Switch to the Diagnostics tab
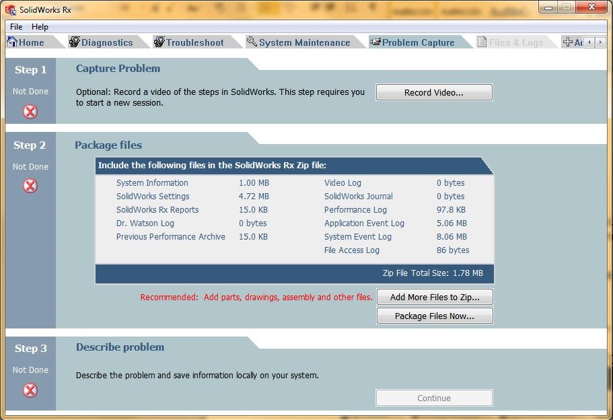 pos(102,42)
